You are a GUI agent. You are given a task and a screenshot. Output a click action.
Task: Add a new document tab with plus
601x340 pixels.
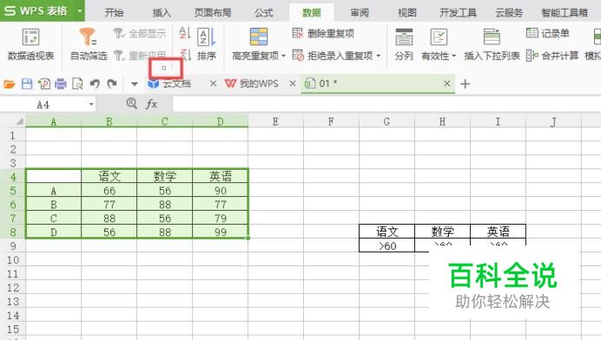[465, 84]
